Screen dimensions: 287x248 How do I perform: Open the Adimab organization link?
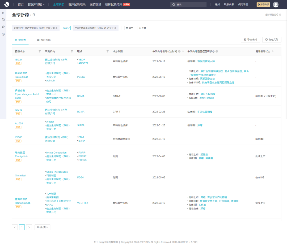coord(50,81)
